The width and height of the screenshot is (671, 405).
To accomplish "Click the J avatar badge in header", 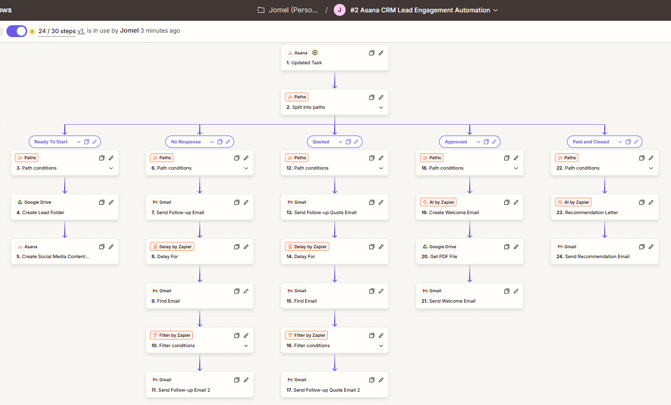I will click(x=340, y=10).
